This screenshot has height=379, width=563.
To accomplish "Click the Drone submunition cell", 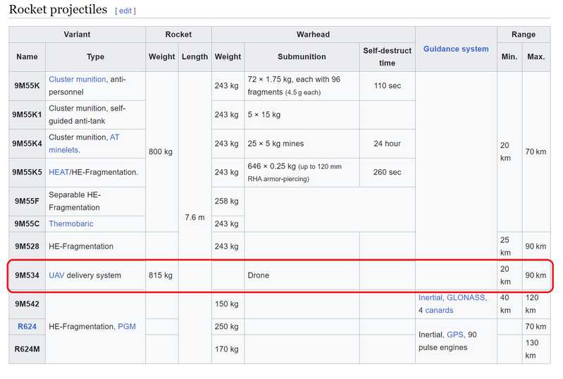I will click(x=258, y=275).
